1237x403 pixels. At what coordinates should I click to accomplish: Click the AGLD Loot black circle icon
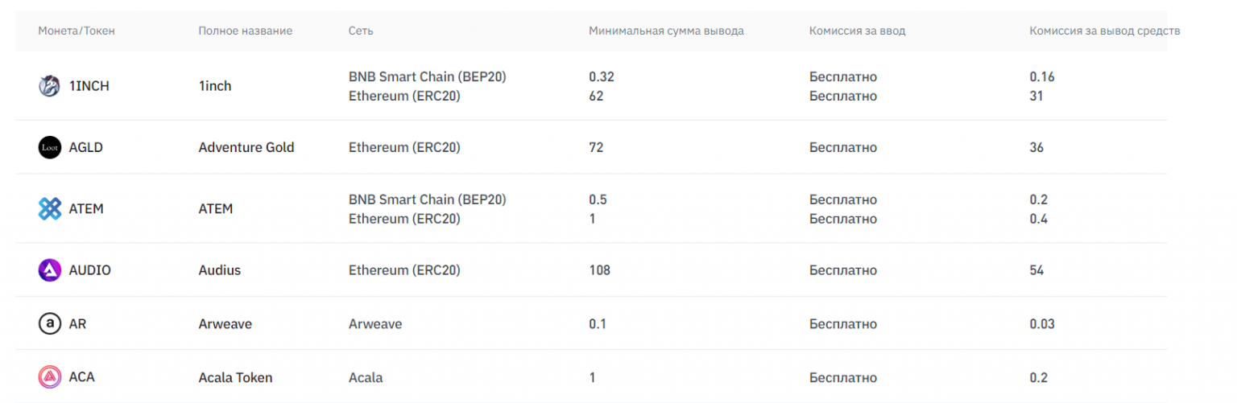click(x=50, y=148)
